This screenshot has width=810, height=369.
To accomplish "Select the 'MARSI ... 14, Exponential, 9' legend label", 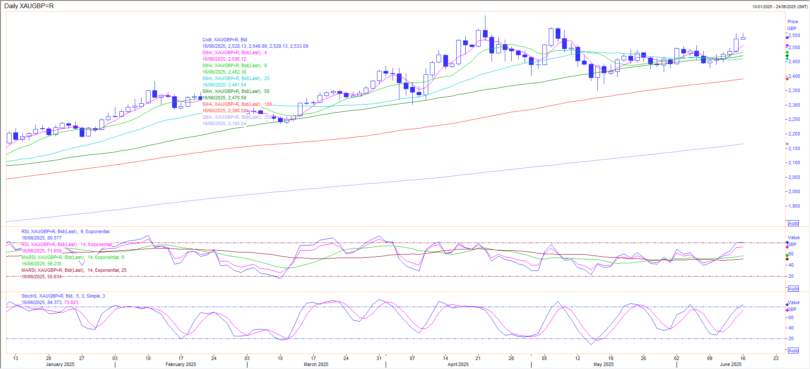I will click(73, 257).
